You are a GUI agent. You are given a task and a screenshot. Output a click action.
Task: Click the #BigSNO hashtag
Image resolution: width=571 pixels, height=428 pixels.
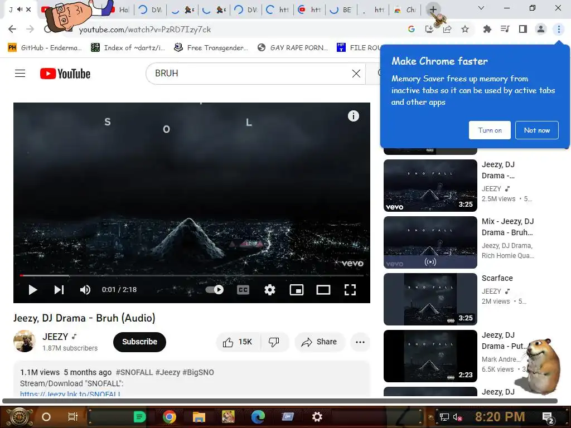coord(198,372)
